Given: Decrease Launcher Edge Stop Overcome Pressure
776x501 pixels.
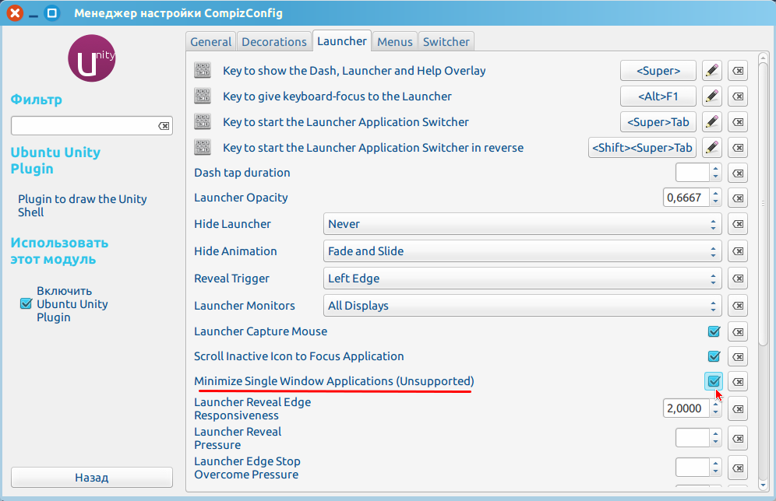Looking at the screenshot, I should [716, 472].
